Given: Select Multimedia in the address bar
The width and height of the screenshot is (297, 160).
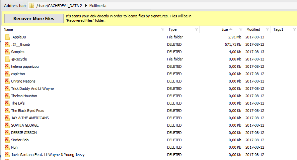Looking at the screenshot, I should click(x=98, y=6).
